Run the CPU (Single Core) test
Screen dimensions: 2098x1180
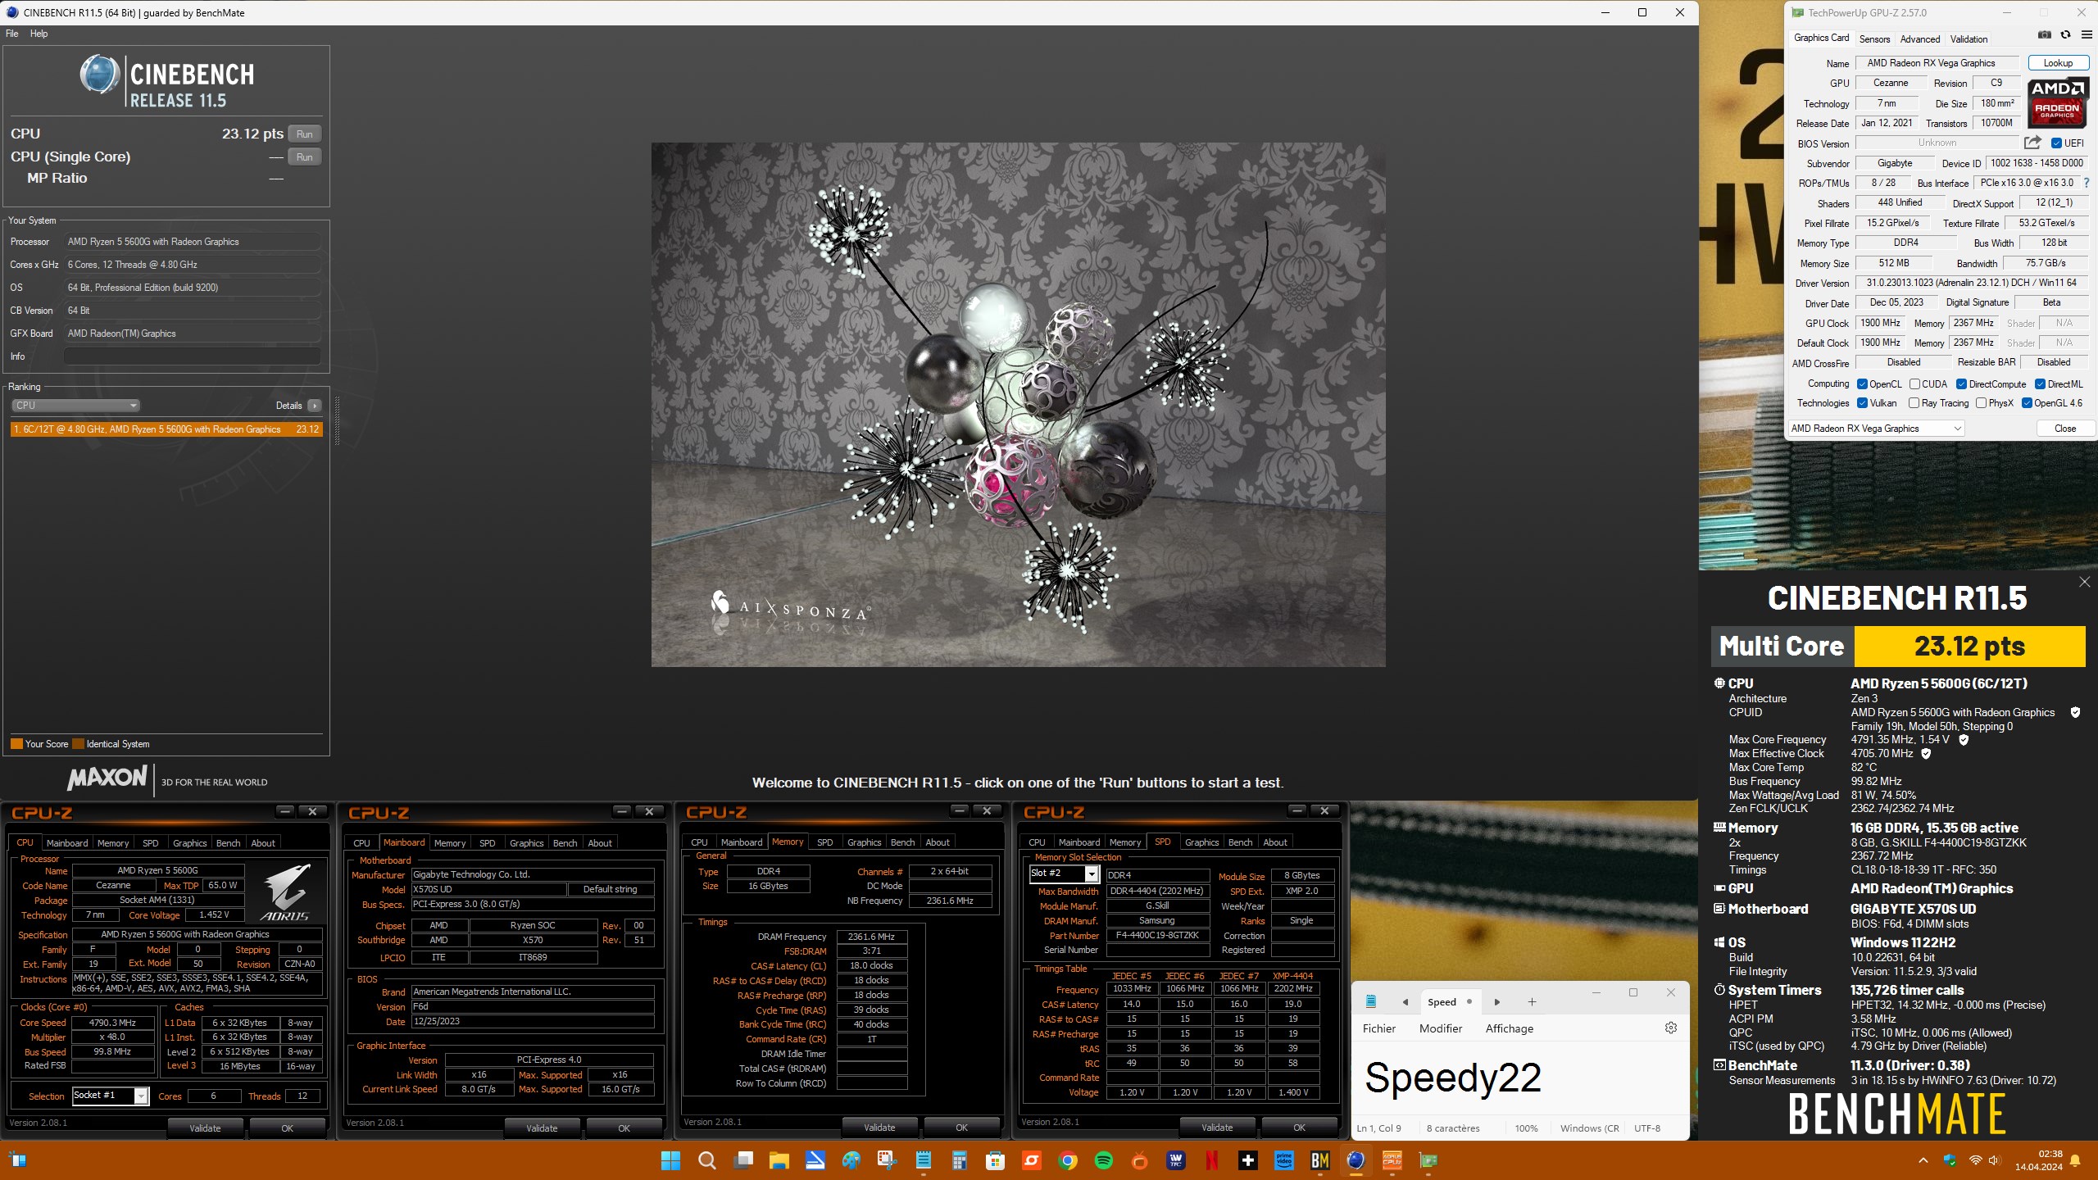[305, 157]
